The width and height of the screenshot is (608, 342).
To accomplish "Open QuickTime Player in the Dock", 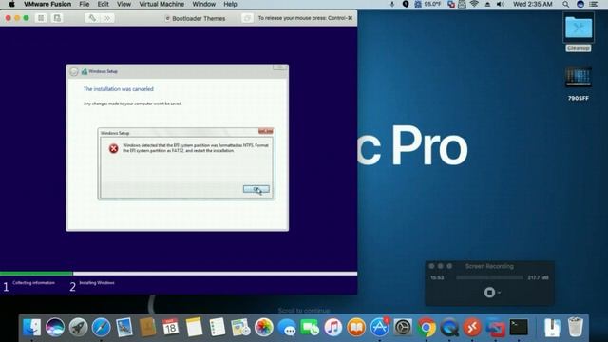I will (449, 327).
